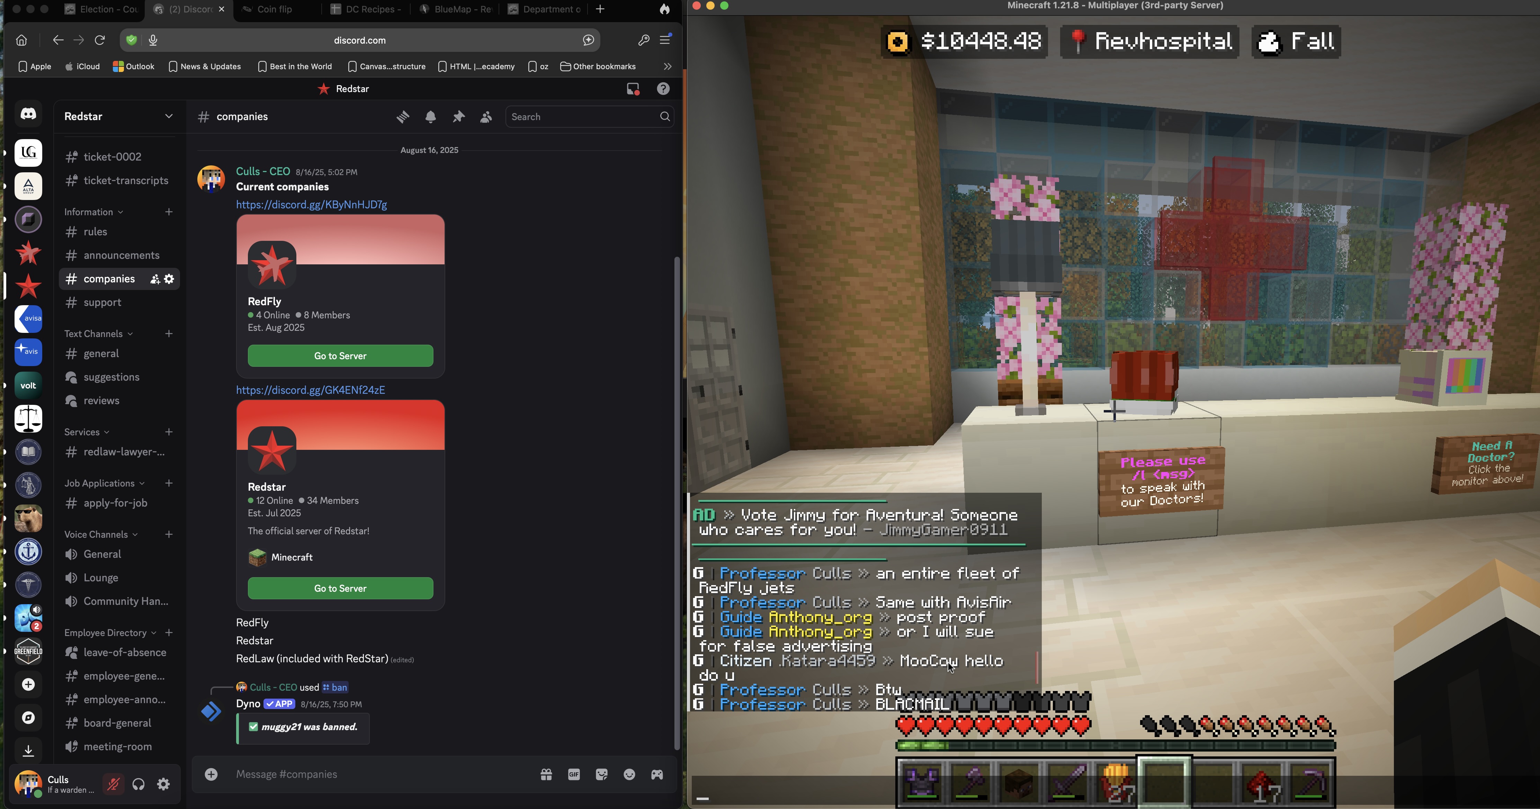This screenshot has width=1540, height=809.
Task: Collapse the Services category
Action: [87, 432]
